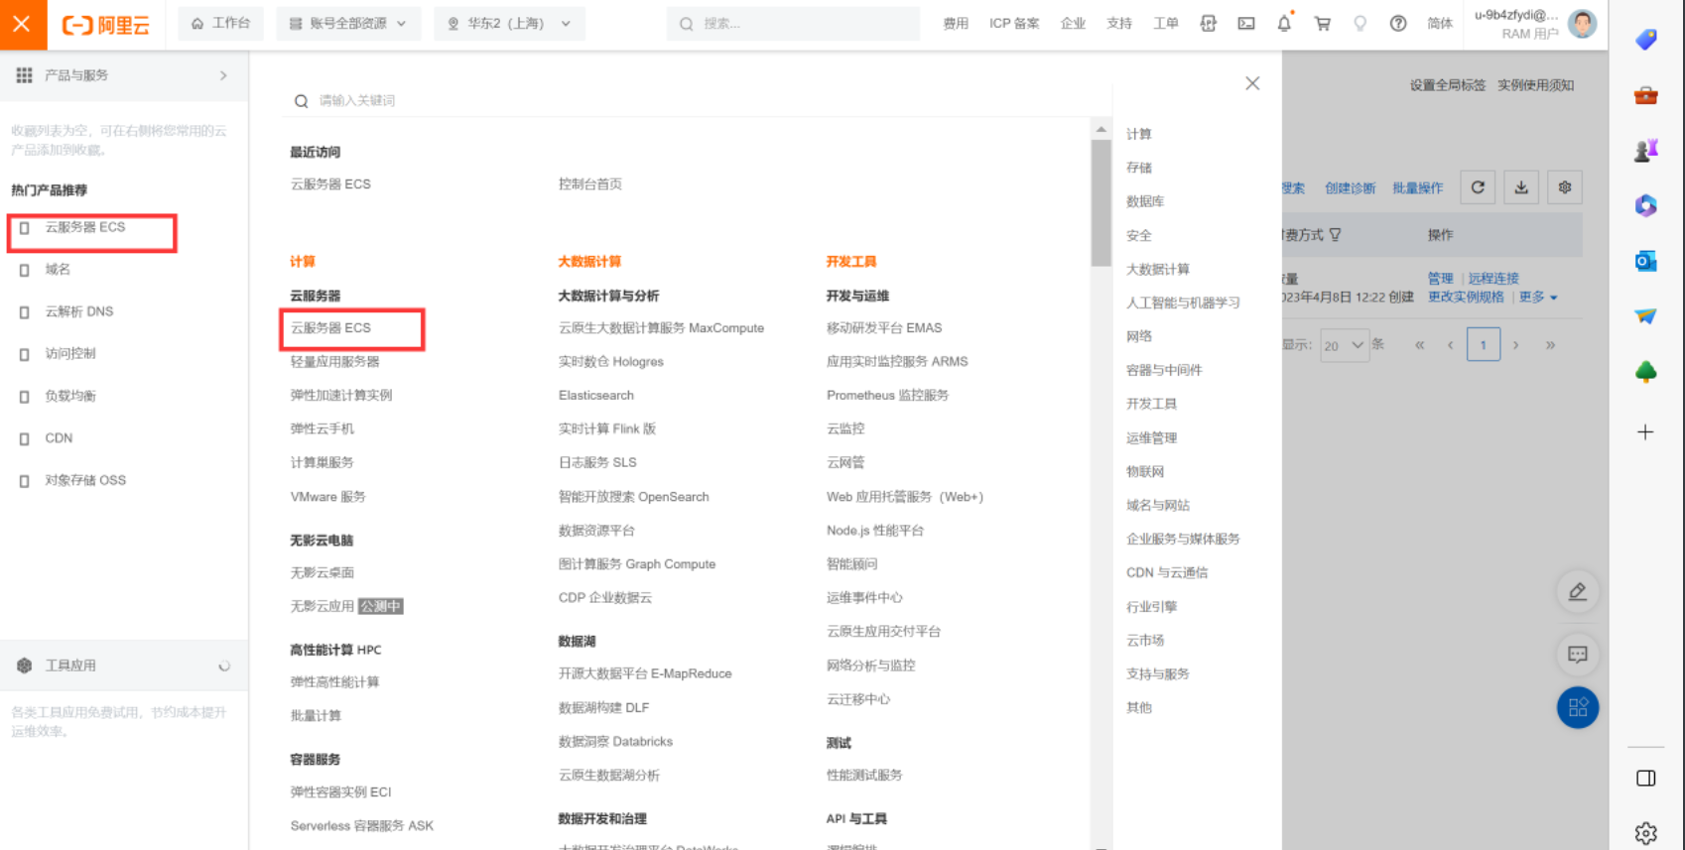Open the 工单 top menu
This screenshot has width=1685, height=850.
[1166, 24]
